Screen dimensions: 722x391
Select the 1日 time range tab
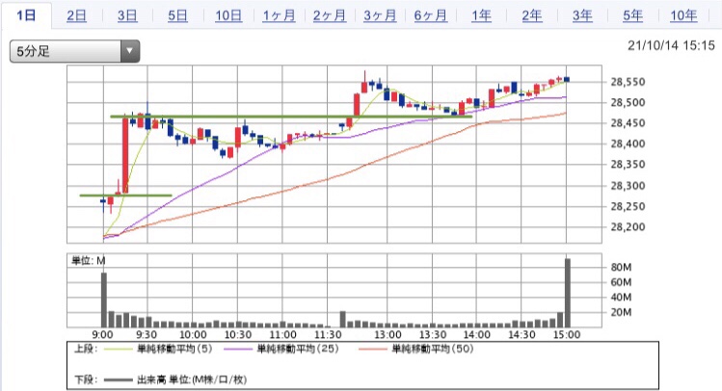(28, 15)
